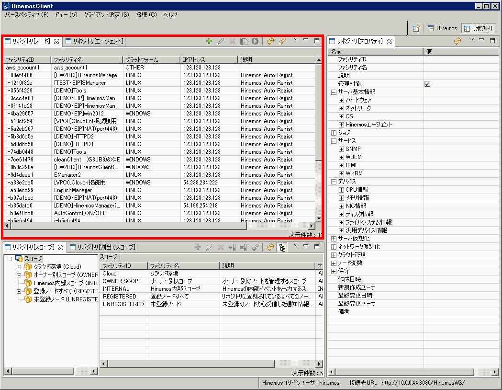Refresh the repository property view
The width and height of the screenshot is (502, 390).
pyautogui.click(x=457, y=41)
